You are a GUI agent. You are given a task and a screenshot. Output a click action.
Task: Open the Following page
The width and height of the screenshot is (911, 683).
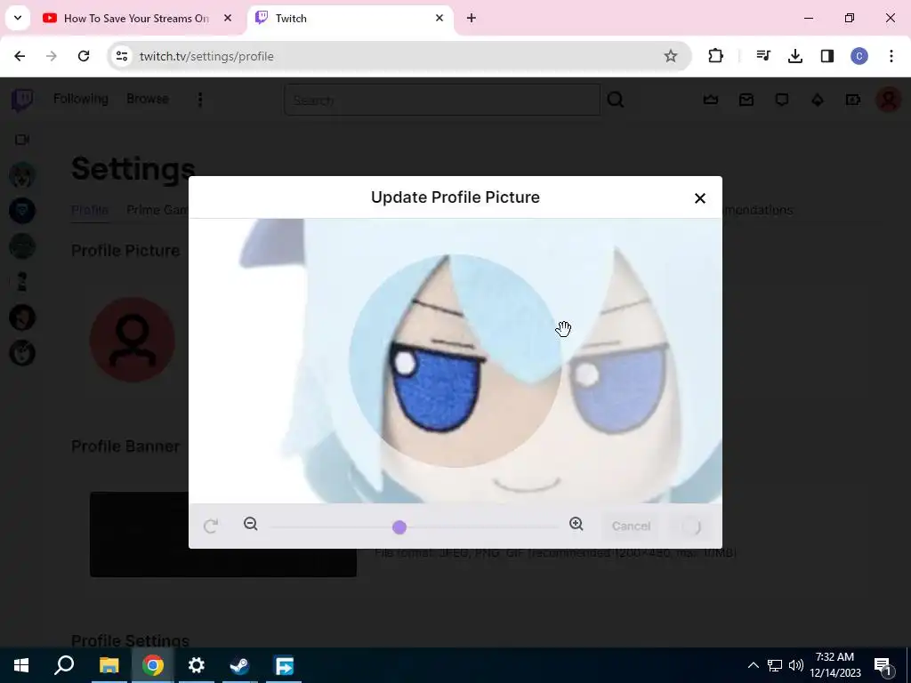[x=81, y=99]
